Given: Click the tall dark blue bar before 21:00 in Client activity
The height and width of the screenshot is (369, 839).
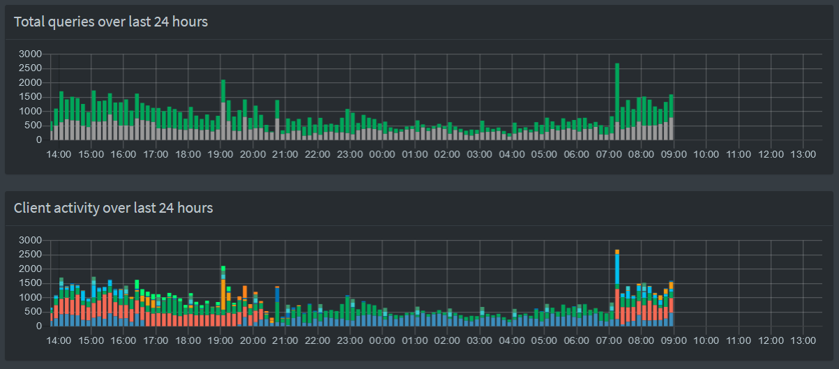Looking at the screenshot, I should tap(277, 303).
